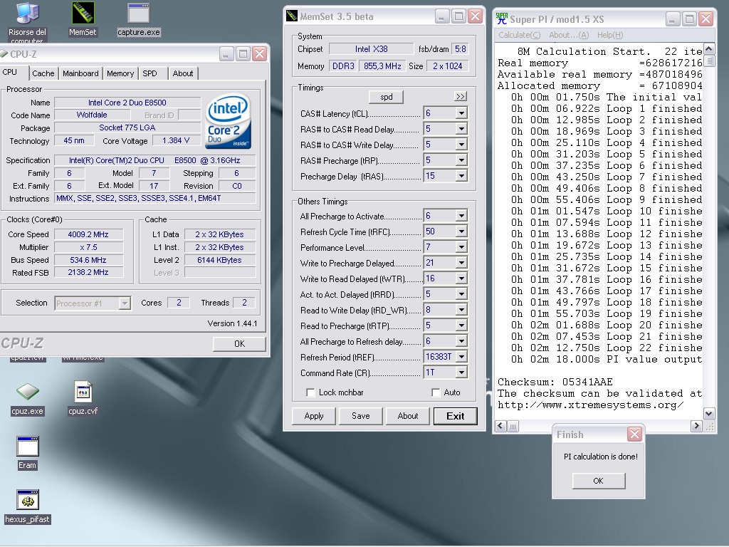The width and height of the screenshot is (729, 547).
Task: Open Performance Level dropdown
Action: [461, 247]
